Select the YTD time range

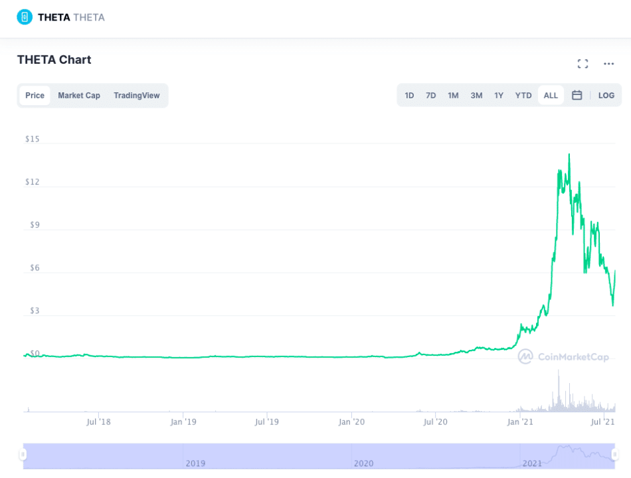coord(523,96)
